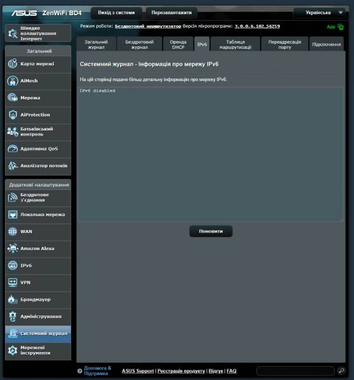
Task: Click the footer search input field
Action: point(296,370)
